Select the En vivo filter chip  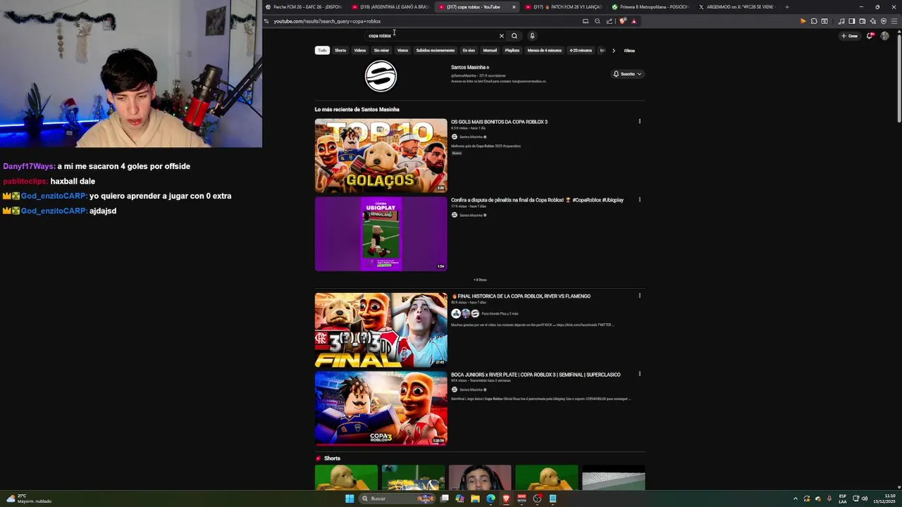coord(469,51)
